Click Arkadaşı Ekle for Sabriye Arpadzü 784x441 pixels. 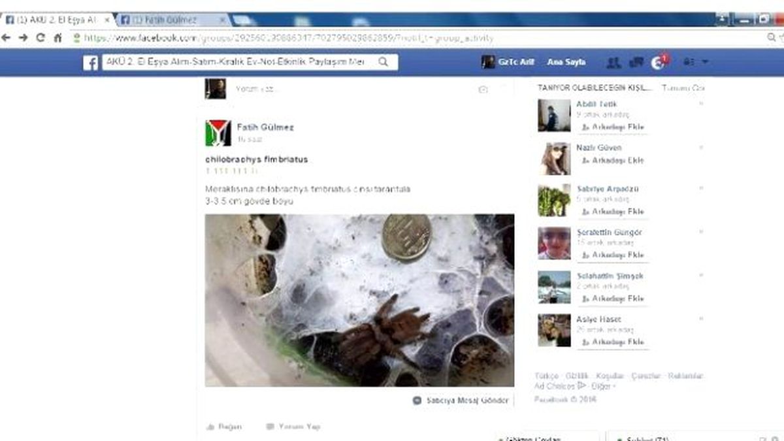point(613,212)
